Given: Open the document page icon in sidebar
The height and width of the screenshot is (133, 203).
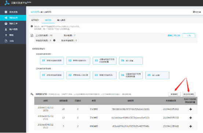Looking at the screenshot, I should (x=6, y=41).
